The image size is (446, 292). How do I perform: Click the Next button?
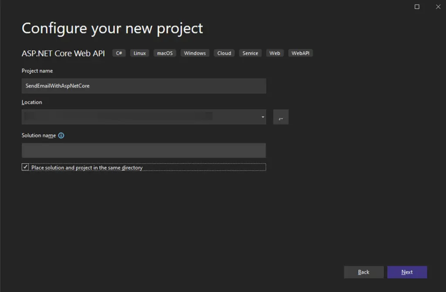[407, 272]
